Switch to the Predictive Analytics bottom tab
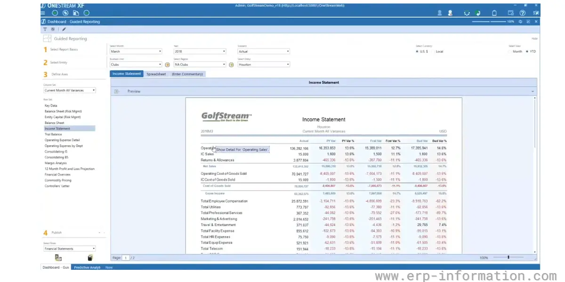 (88, 267)
